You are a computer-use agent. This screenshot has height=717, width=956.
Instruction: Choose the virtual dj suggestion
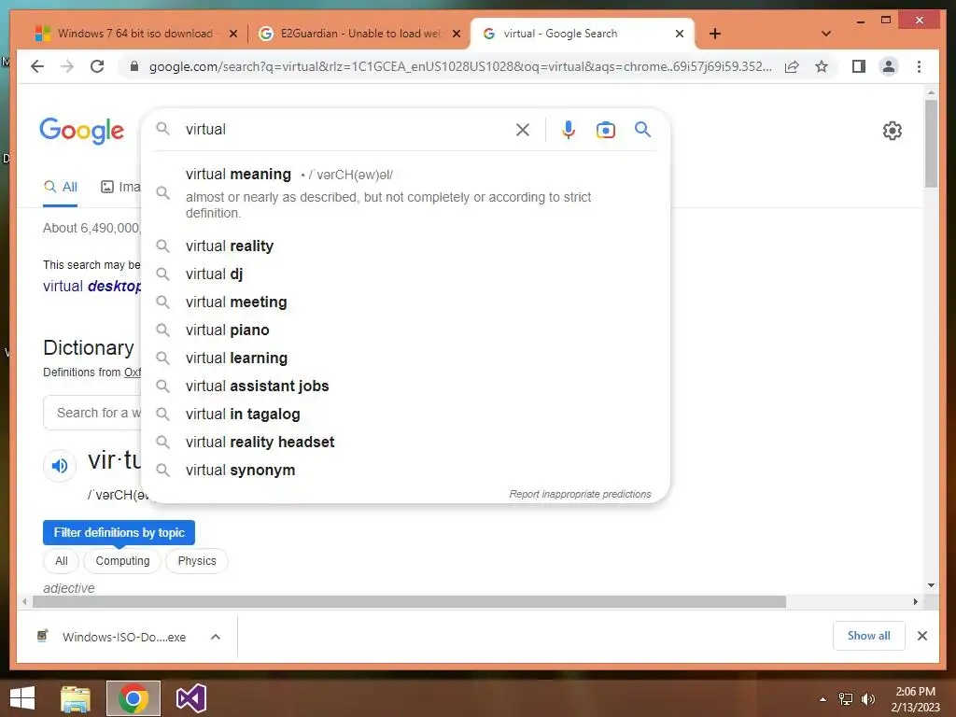405,274
